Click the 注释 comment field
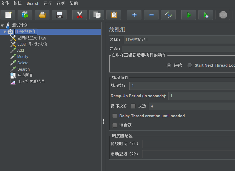This screenshot has height=171, width=235. point(178,49)
